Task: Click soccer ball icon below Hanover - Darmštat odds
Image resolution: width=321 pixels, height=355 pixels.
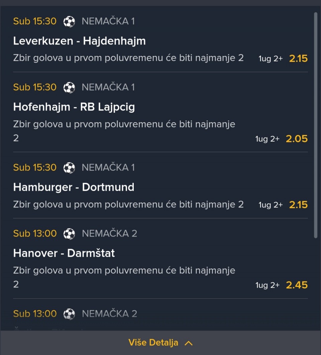Action: 69,314
